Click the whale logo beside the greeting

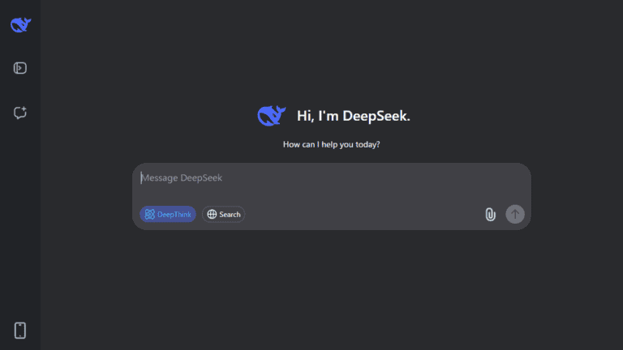pyautogui.click(x=272, y=116)
